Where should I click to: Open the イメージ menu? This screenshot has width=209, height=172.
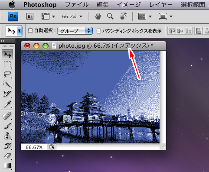(x=129, y=5)
